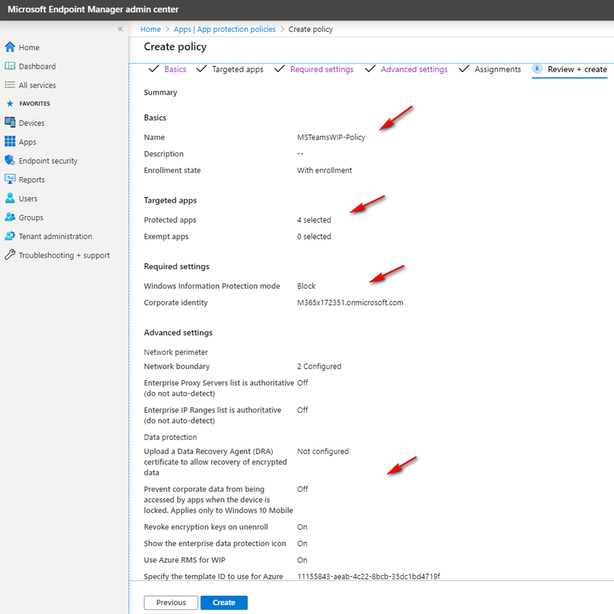Open the Endpoint security shield icon
The width and height of the screenshot is (614, 614).
pyautogui.click(x=10, y=160)
